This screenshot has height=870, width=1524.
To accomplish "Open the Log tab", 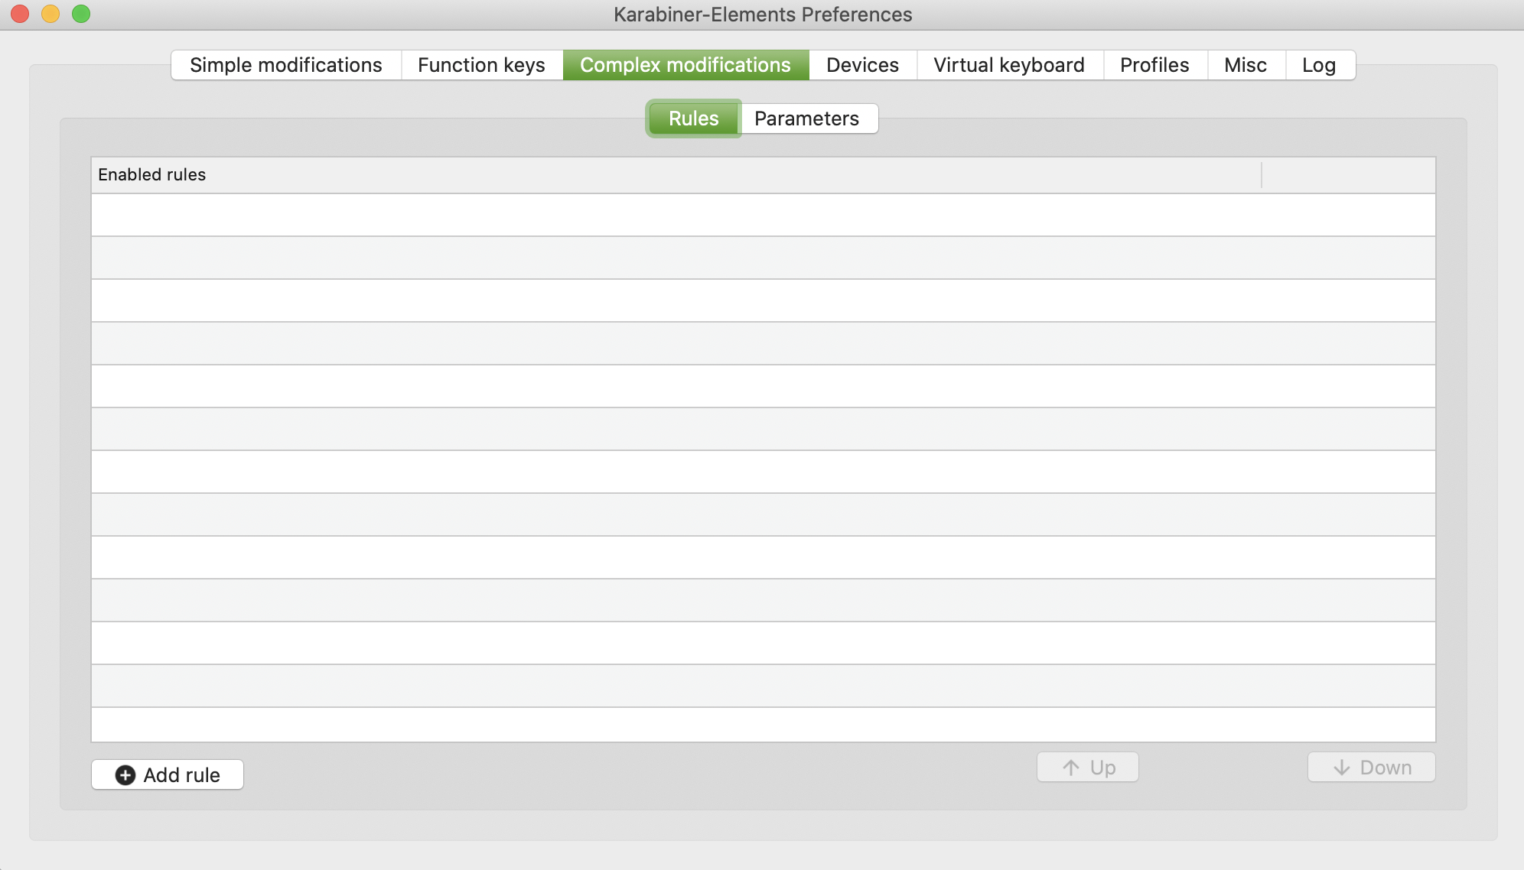I will [1319, 65].
